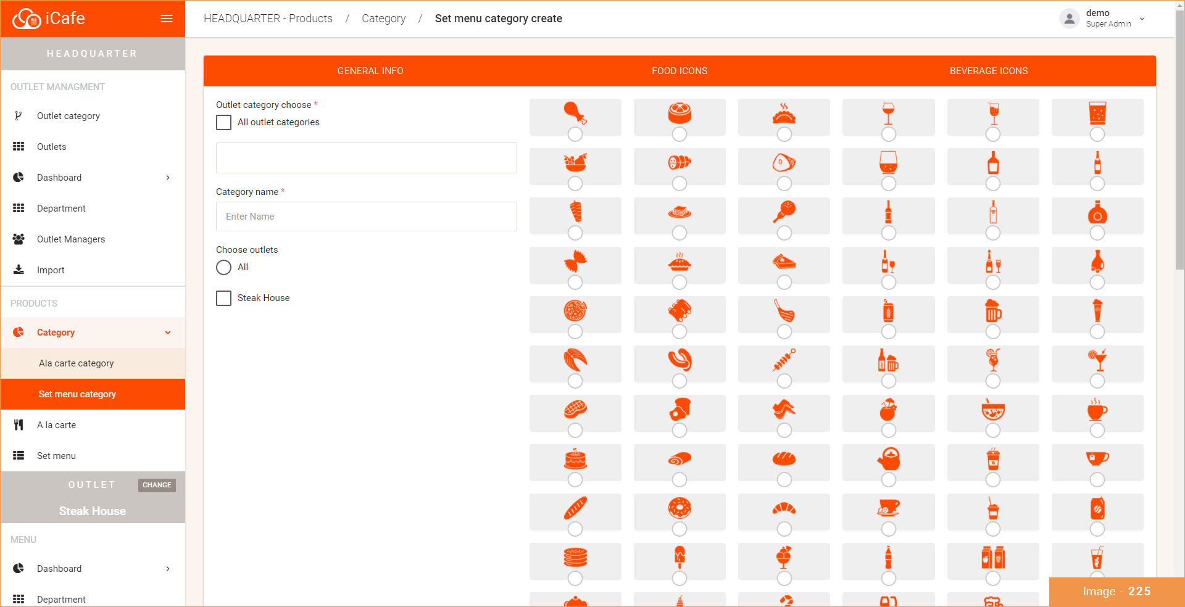This screenshot has width=1185, height=607.
Task: Click the CHANGE outlet button
Action: pos(157,485)
